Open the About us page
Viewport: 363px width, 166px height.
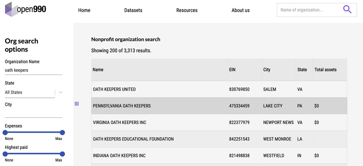point(240,10)
